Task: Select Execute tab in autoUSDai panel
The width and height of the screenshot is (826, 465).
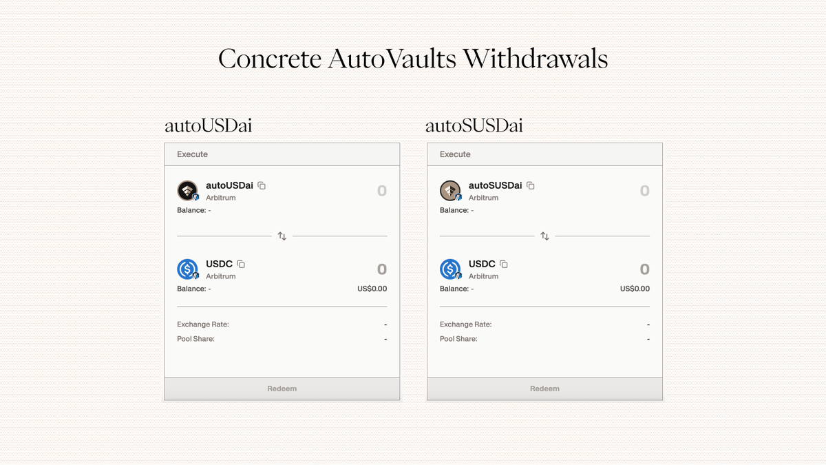Action: tap(192, 154)
